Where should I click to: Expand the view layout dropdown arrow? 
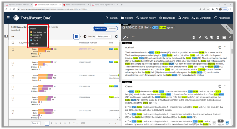81,37
